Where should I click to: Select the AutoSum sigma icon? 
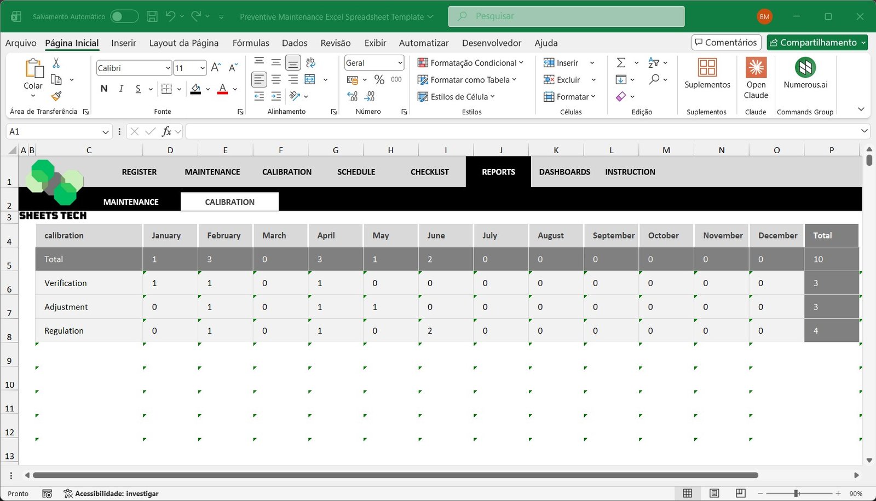[621, 62]
